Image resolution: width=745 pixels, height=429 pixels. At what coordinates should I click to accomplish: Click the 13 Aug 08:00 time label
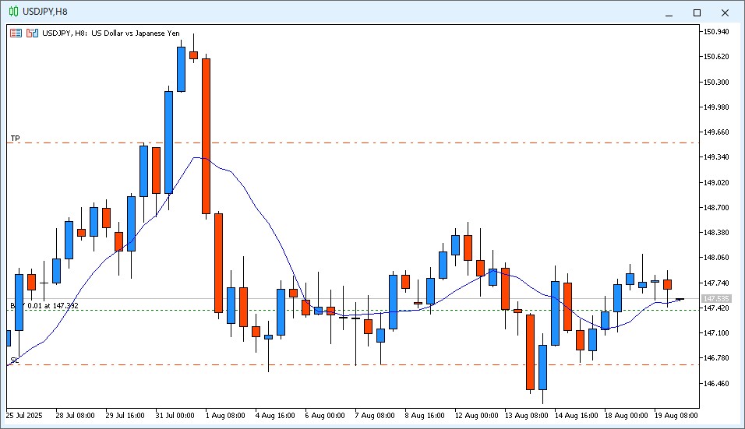pyautogui.click(x=527, y=416)
